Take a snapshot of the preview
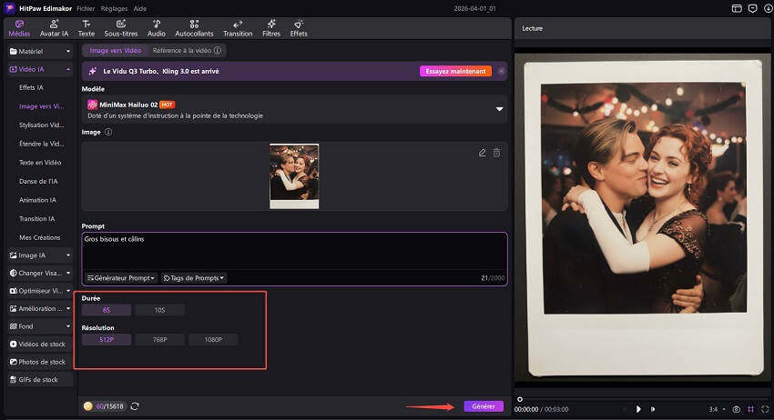The image size is (774, 420). tap(736, 409)
